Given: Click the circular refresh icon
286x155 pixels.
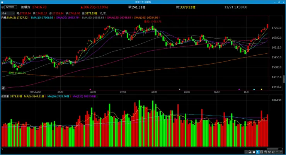Looking at the screenshot, I should [273, 152].
